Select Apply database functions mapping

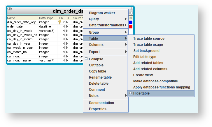pyautogui.click(x=161, y=87)
